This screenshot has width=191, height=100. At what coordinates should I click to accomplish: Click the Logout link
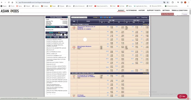[185, 14]
